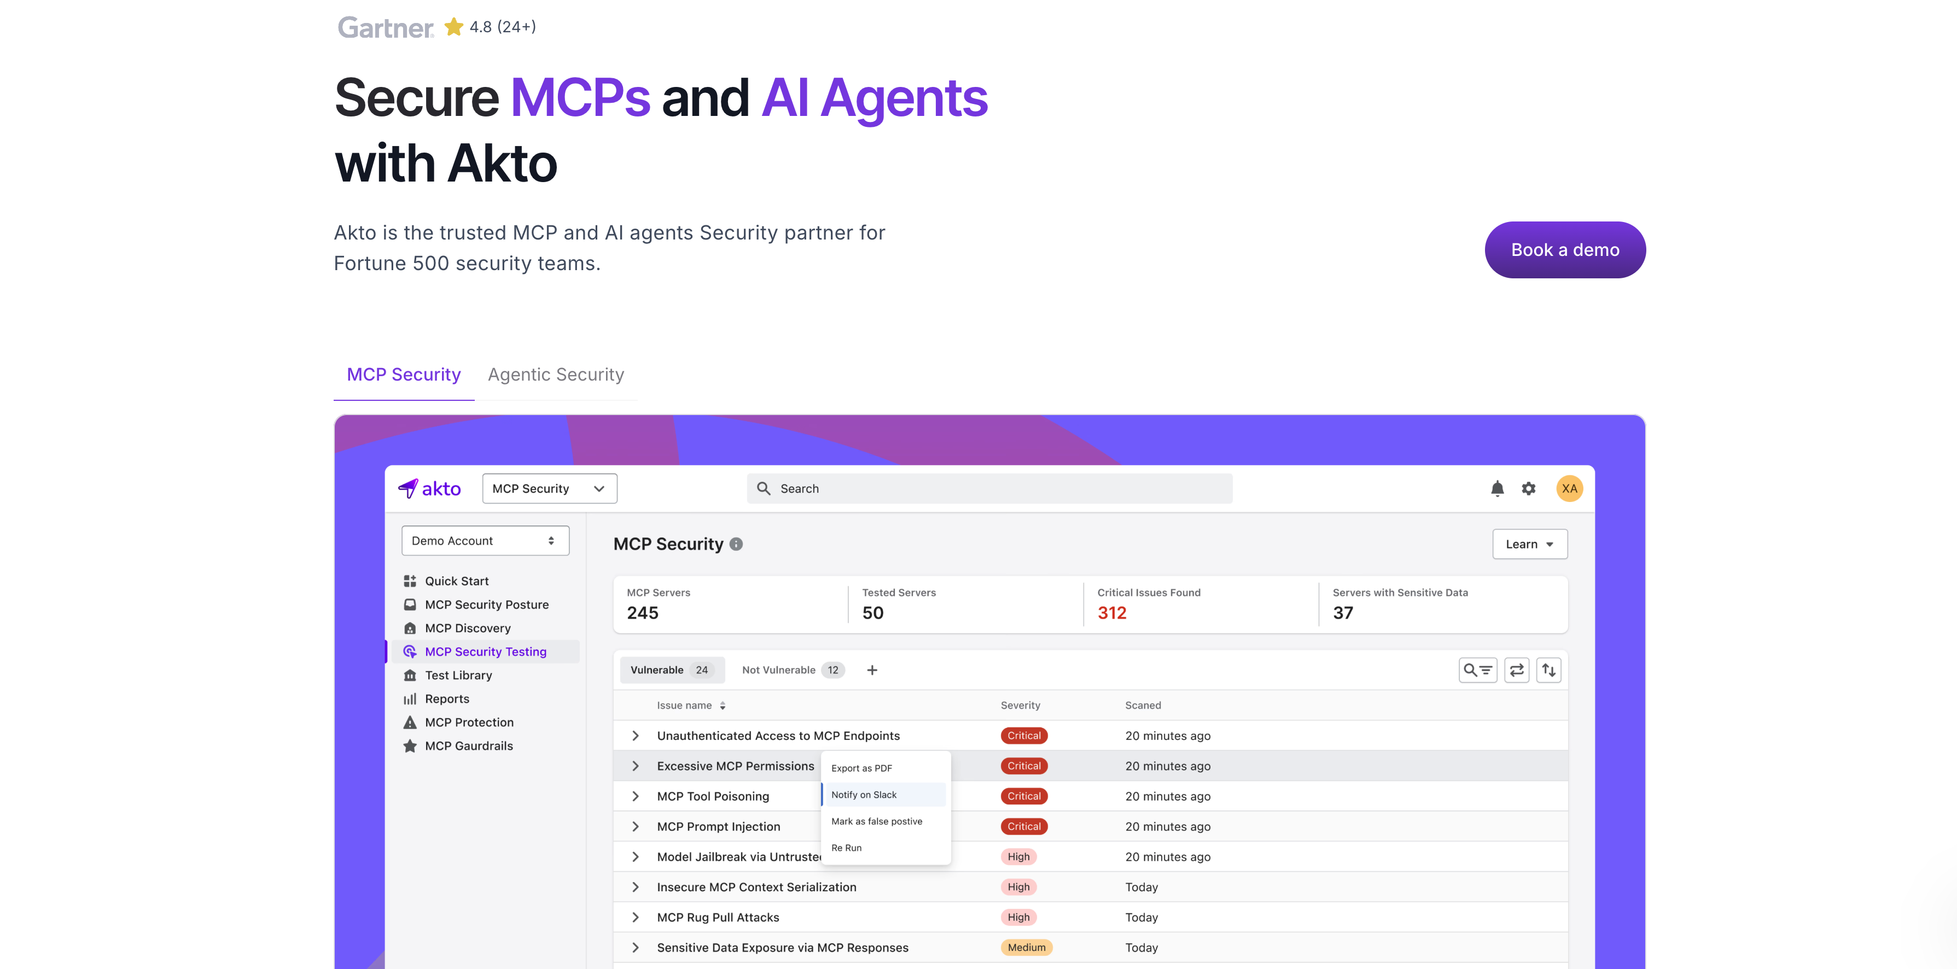Expand the MCP Rug Pull Attacks row
This screenshot has height=969, width=1957.
[x=636, y=917]
